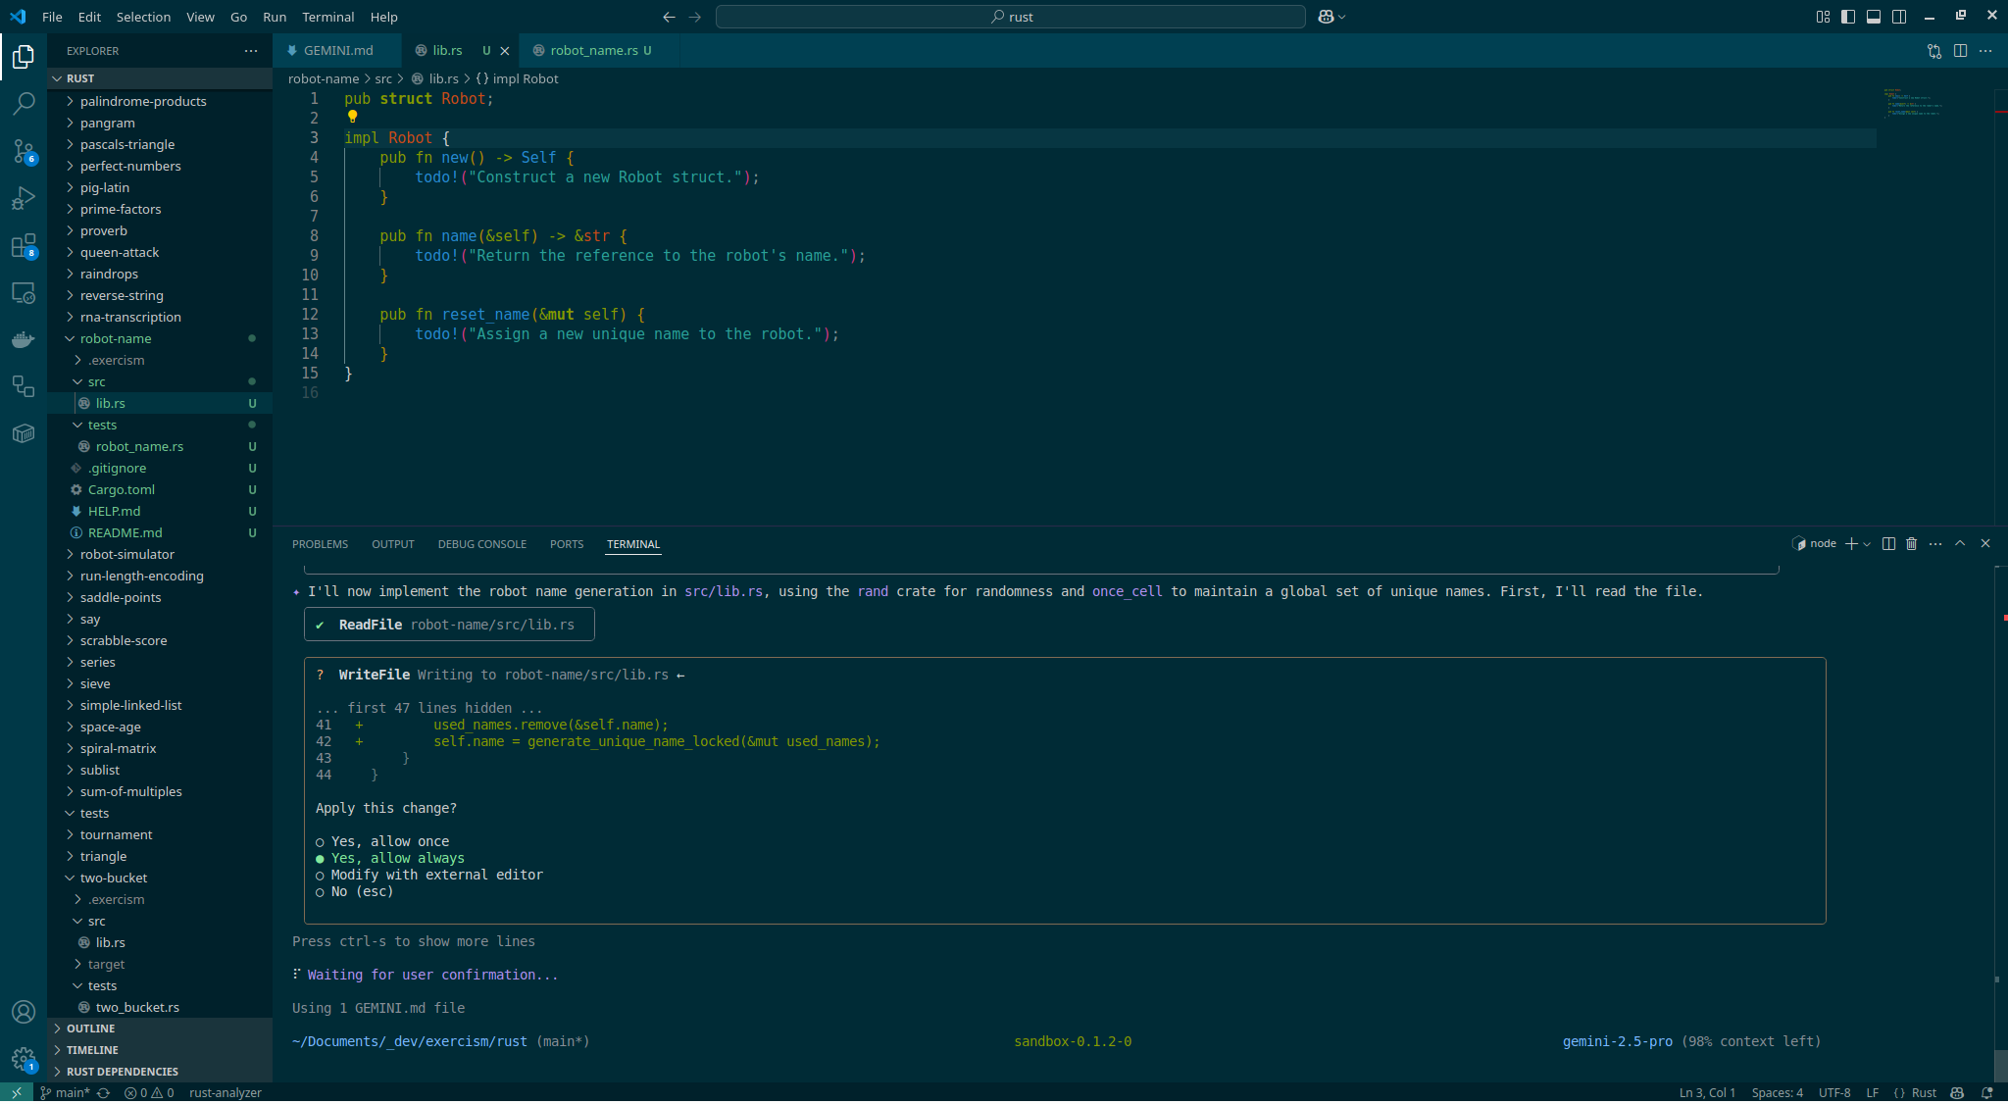
Task: Open the Extensions view icon
Action: click(24, 245)
